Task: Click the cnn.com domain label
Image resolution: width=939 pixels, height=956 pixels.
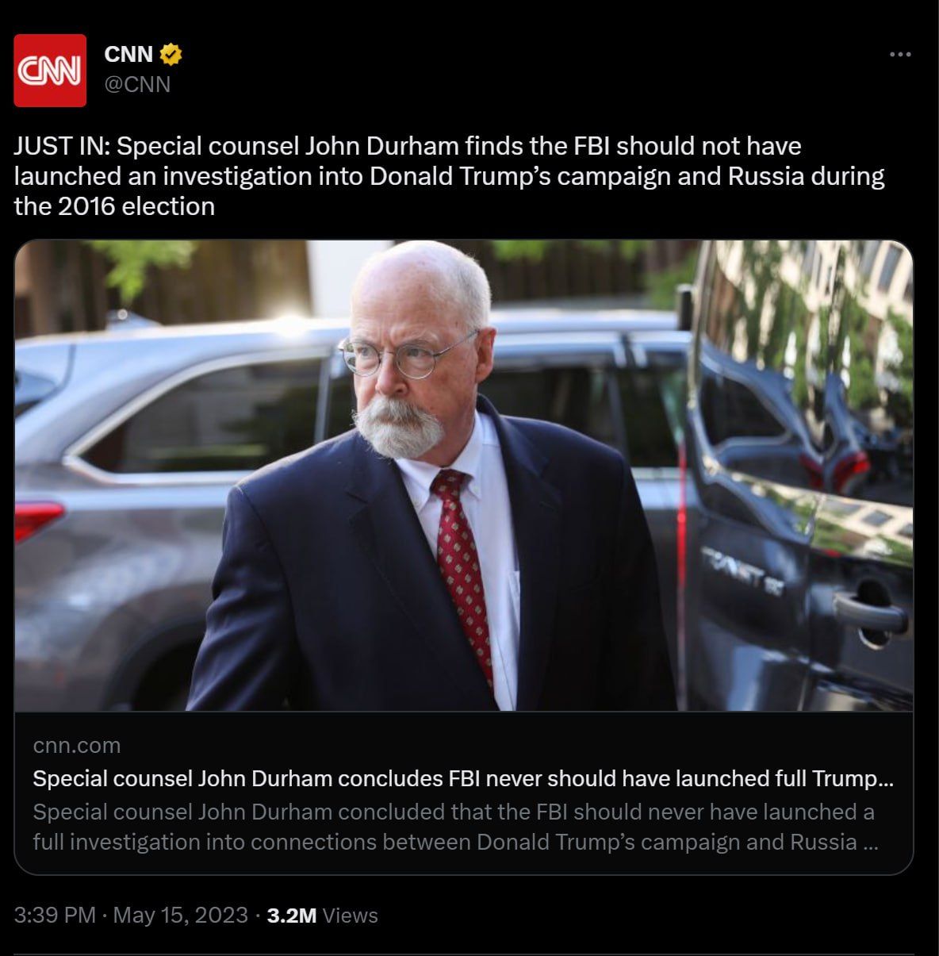Action: [77, 746]
